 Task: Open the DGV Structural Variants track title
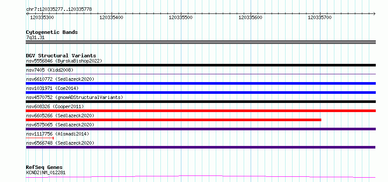click(61, 56)
